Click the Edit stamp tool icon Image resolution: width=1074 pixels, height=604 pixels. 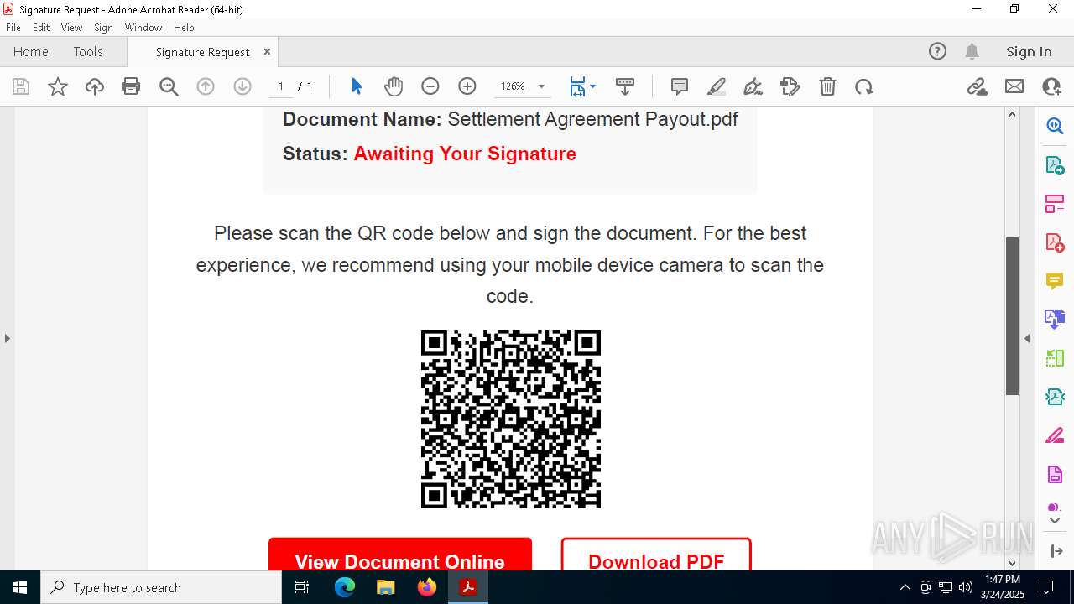tap(790, 86)
